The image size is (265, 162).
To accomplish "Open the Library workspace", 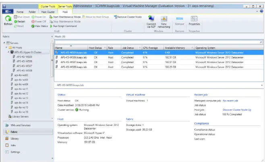I will point(28,138).
